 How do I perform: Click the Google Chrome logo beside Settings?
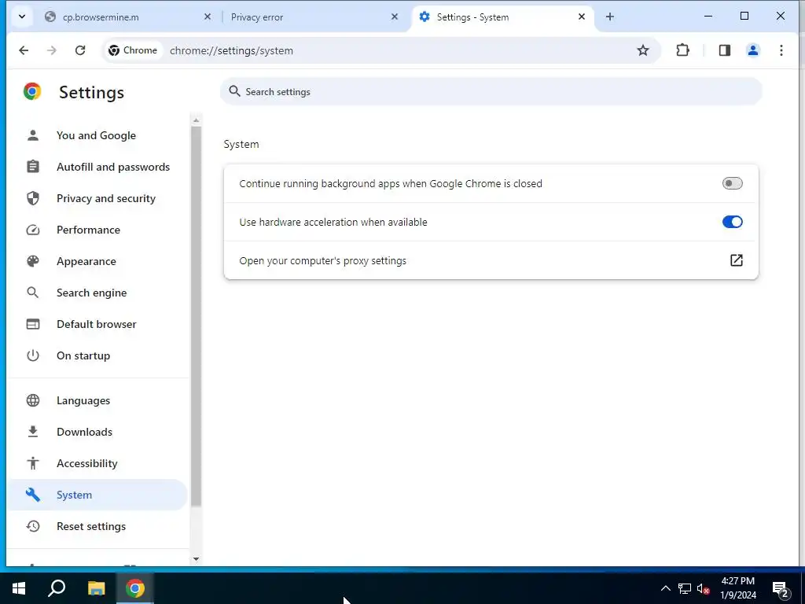(x=31, y=91)
